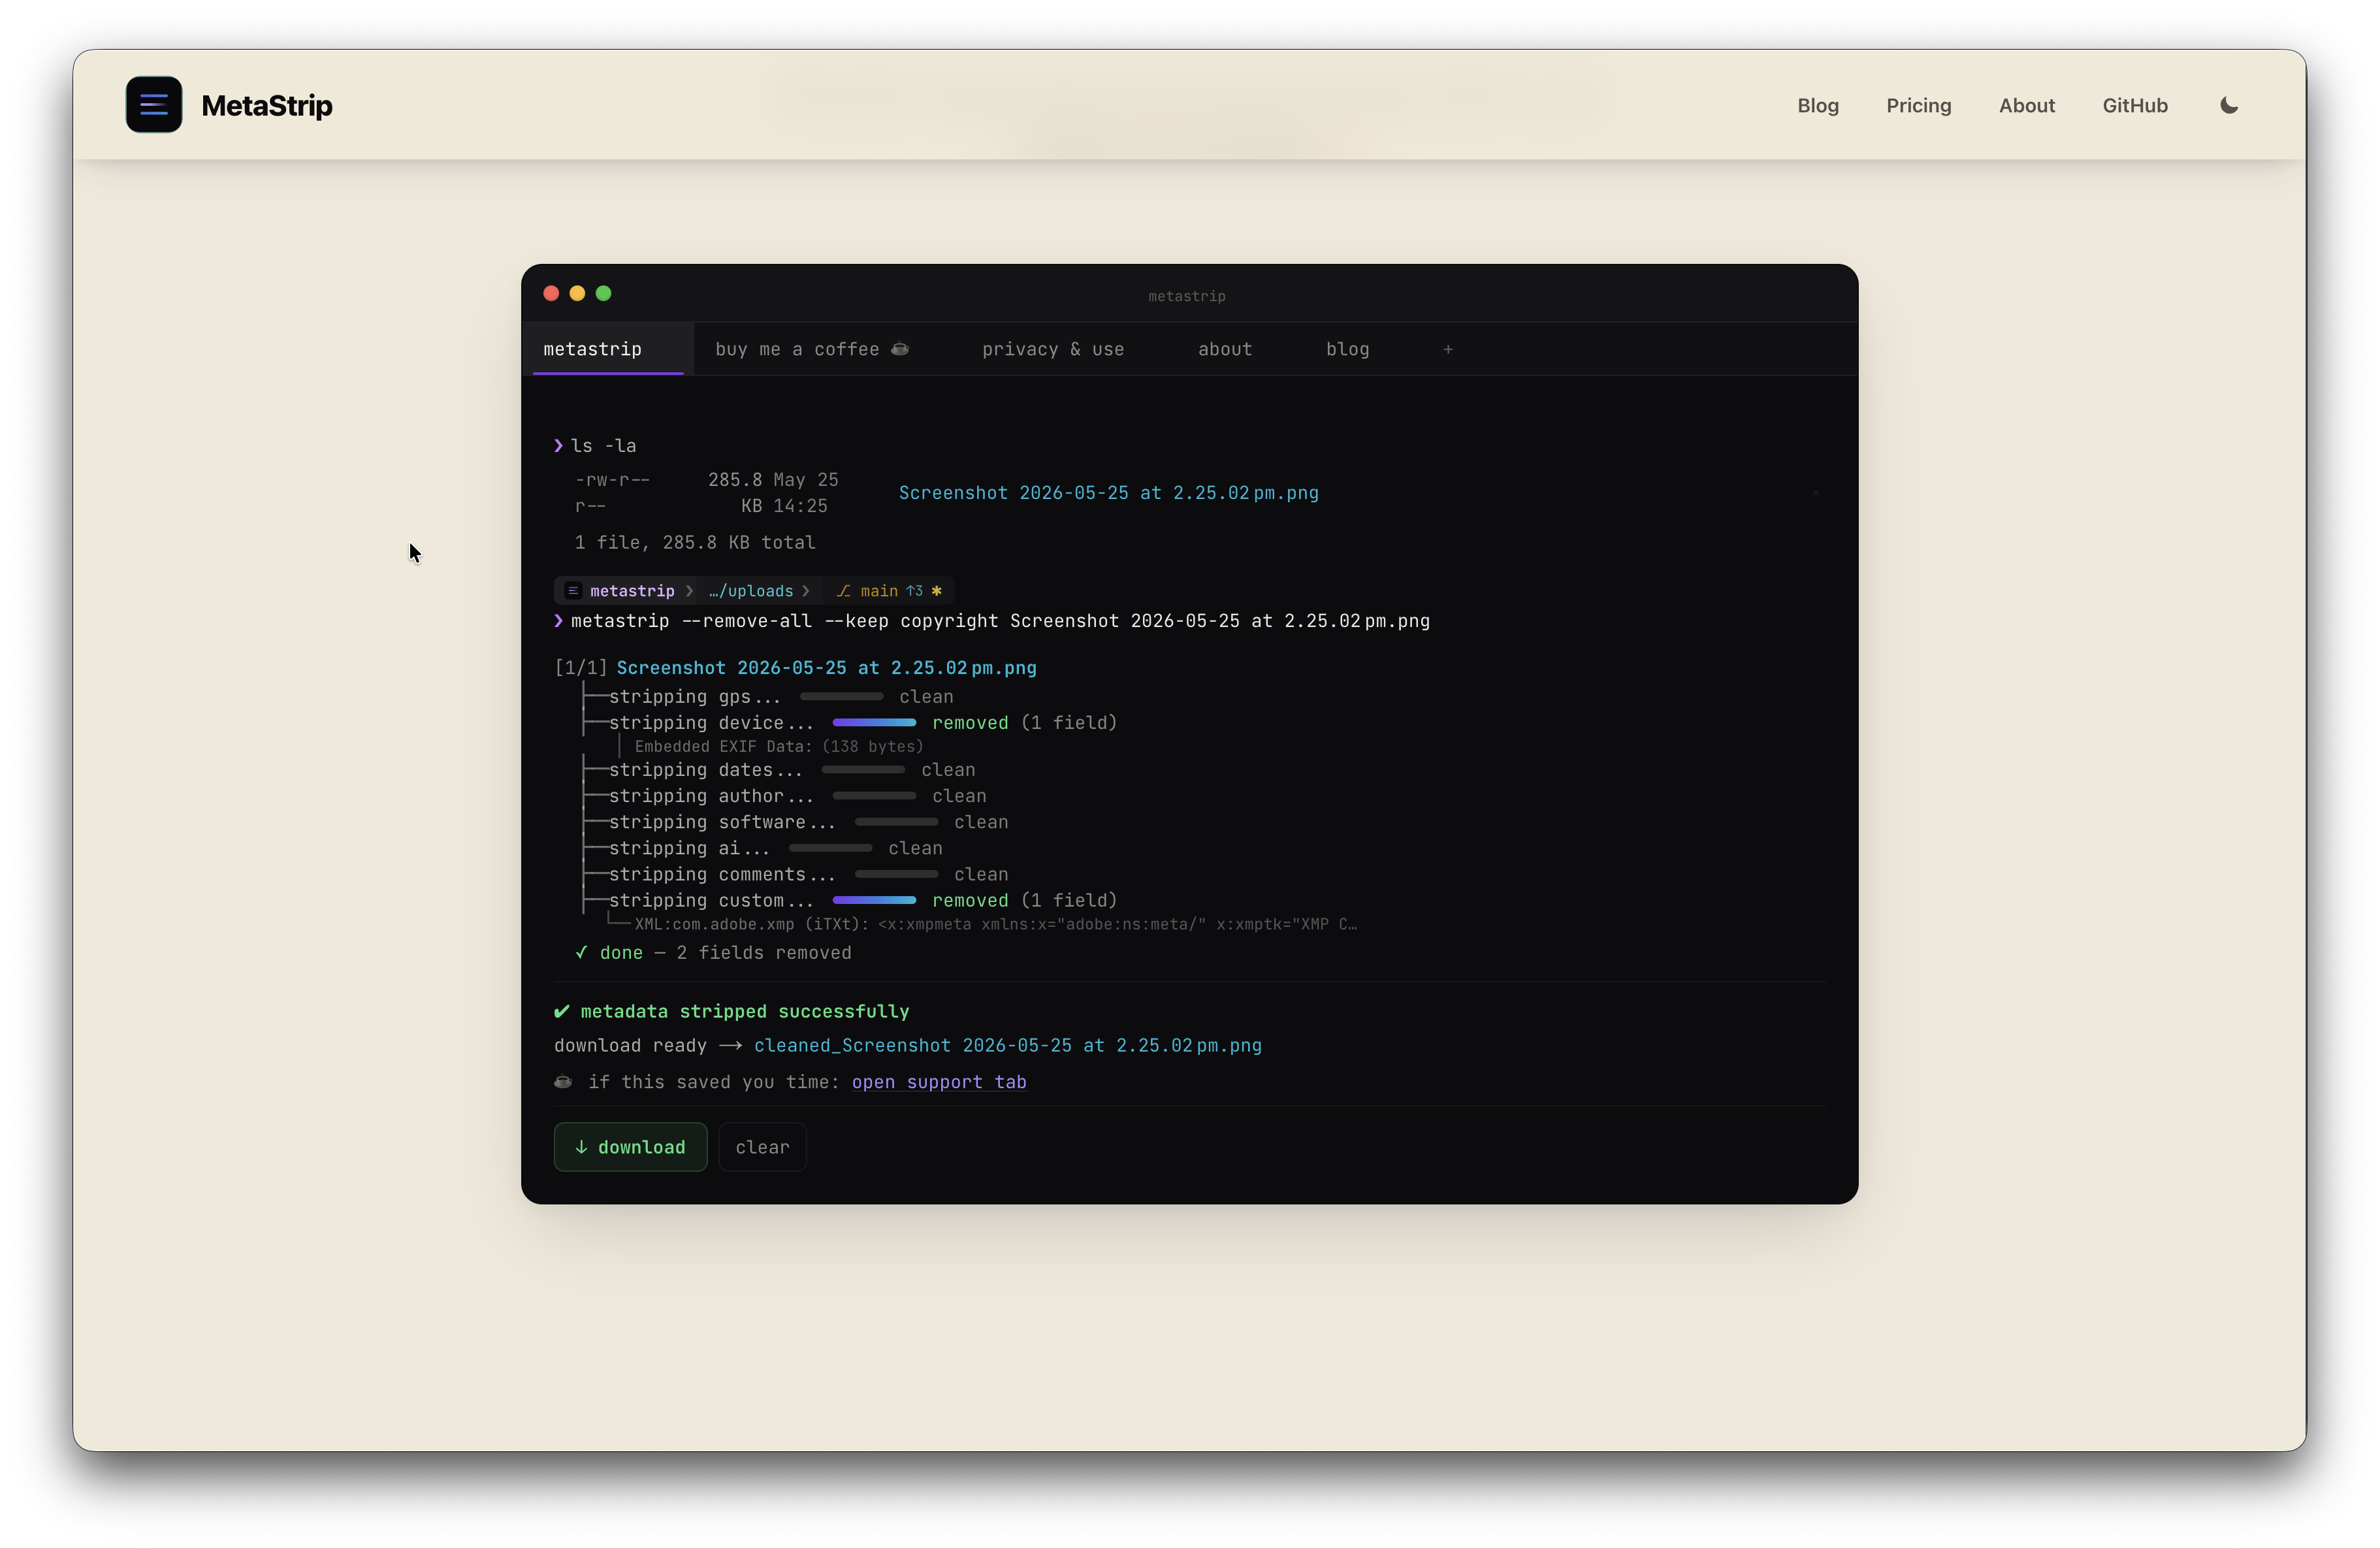Click the stripping software progress bar
This screenshot has width=2380, height=1548.
click(x=896, y=822)
